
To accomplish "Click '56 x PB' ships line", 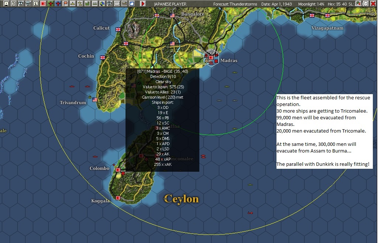I will pyautogui.click(x=163, y=118).
